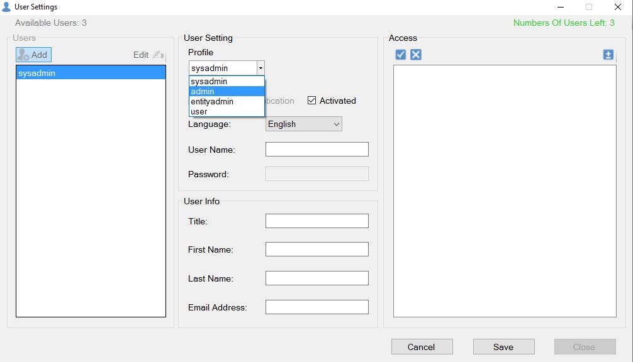Click the Cancel button

422,347
